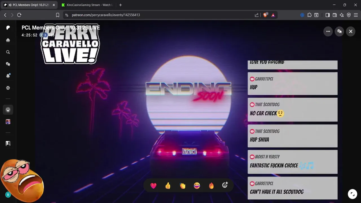Viewport: 361px width, 203px height.
Task: Bookmark this page
Action: point(58,15)
